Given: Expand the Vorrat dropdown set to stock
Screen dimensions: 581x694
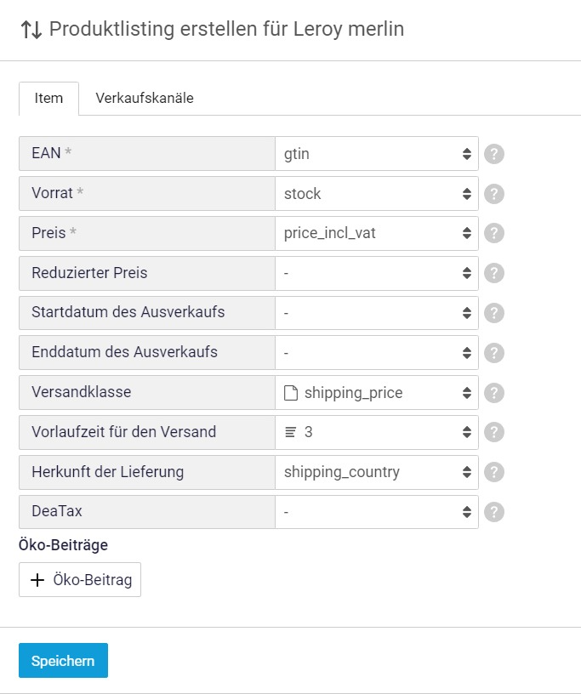Looking at the screenshot, I should tap(377, 194).
